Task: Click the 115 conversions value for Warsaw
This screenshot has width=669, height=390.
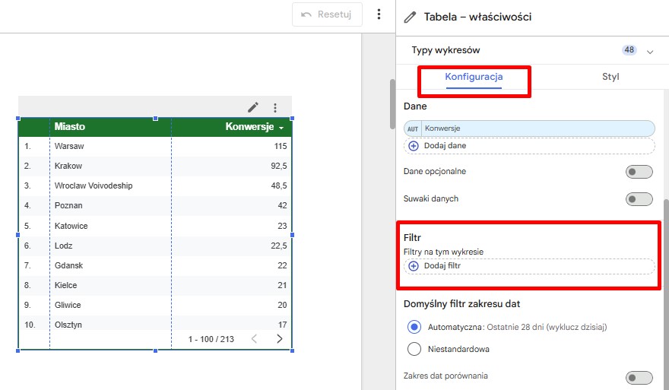Action: pyautogui.click(x=281, y=147)
